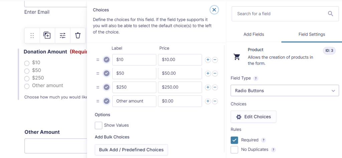Switch to the Add Fields tab
This screenshot has height=158, width=342.
click(254, 34)
